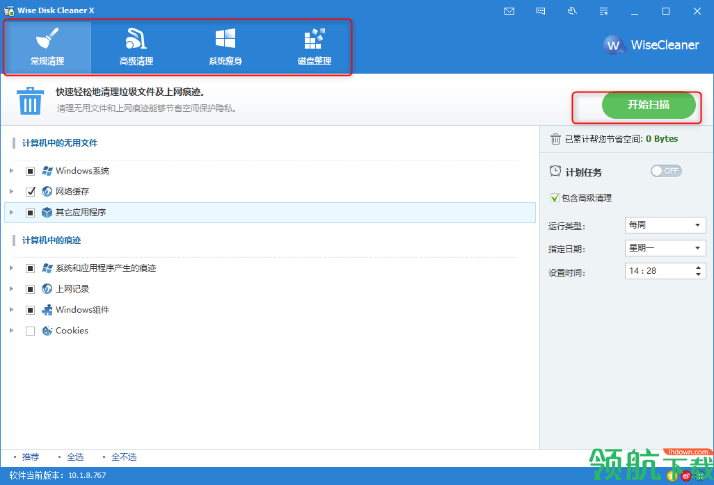The height and width of the screenshot is (485, 714).
Task: Select the Cookies row label
Action: coord(72,331)
